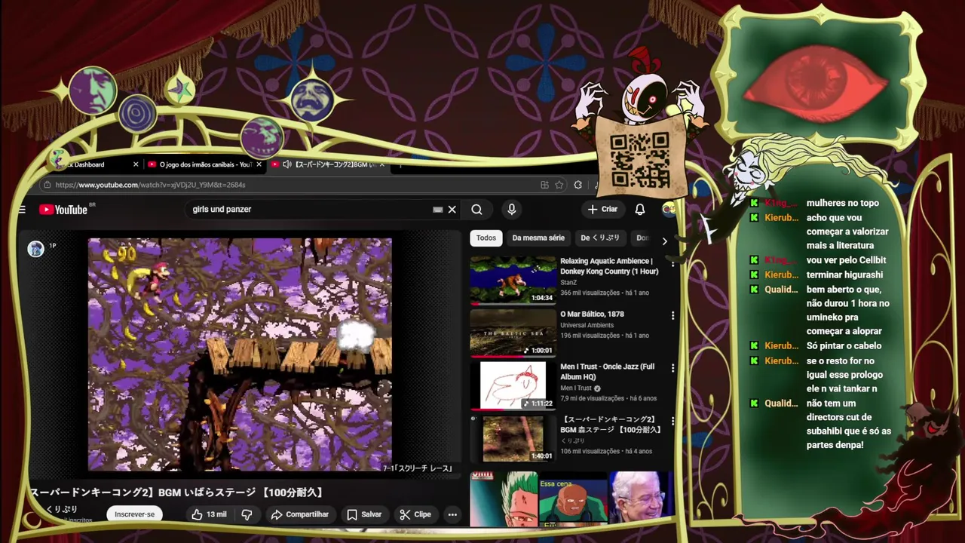Select the Da mesma série chip
The image size is (965, 543).
point(538,238)
